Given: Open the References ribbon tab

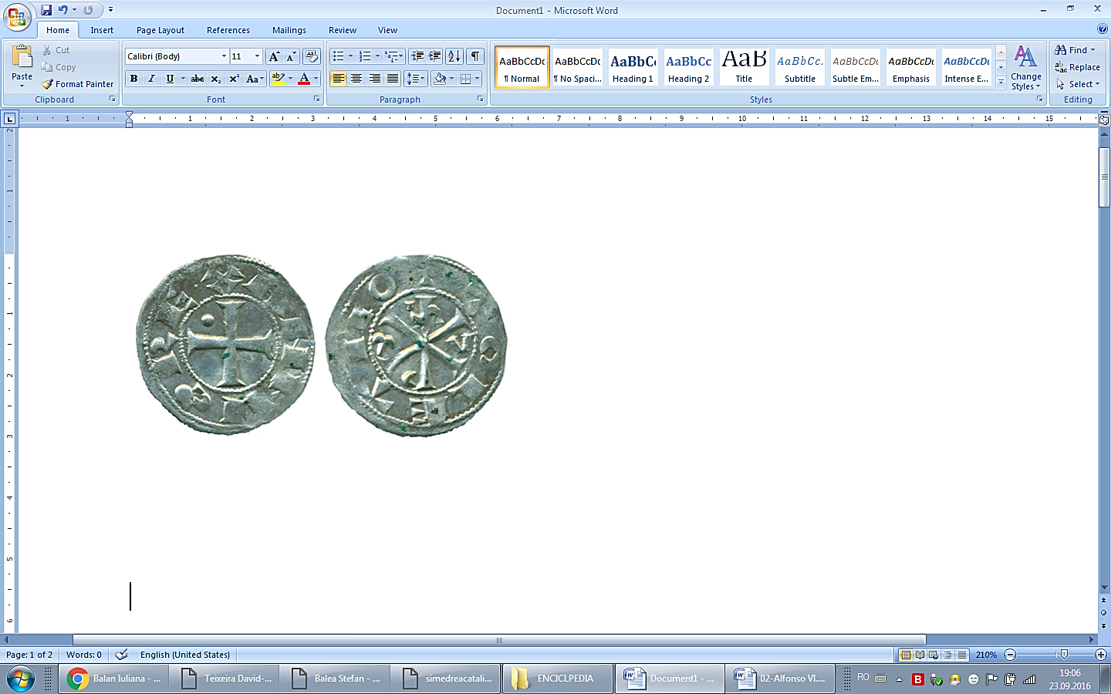Looking at the screenshot, I should coord(228,30).
